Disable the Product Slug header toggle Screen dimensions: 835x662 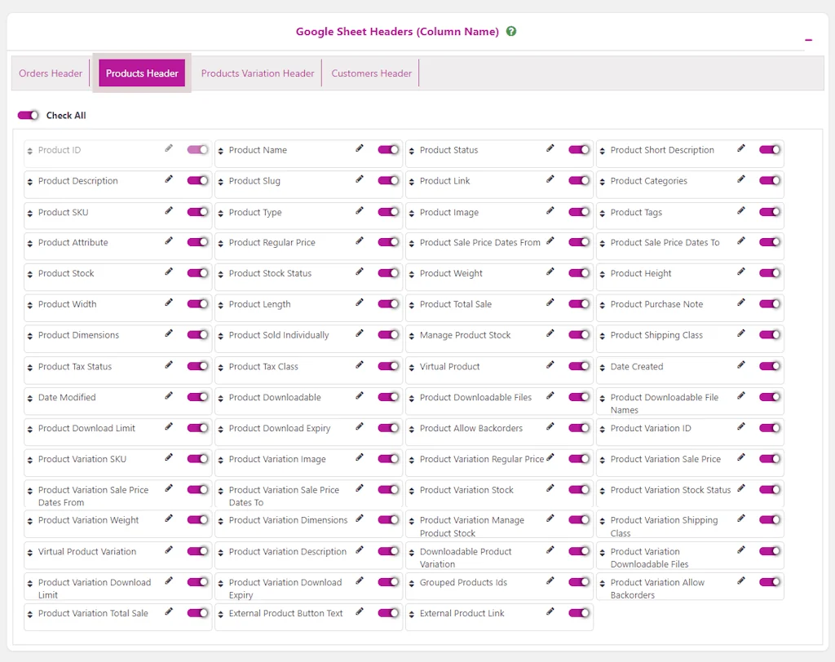click(x=388, y=180)
